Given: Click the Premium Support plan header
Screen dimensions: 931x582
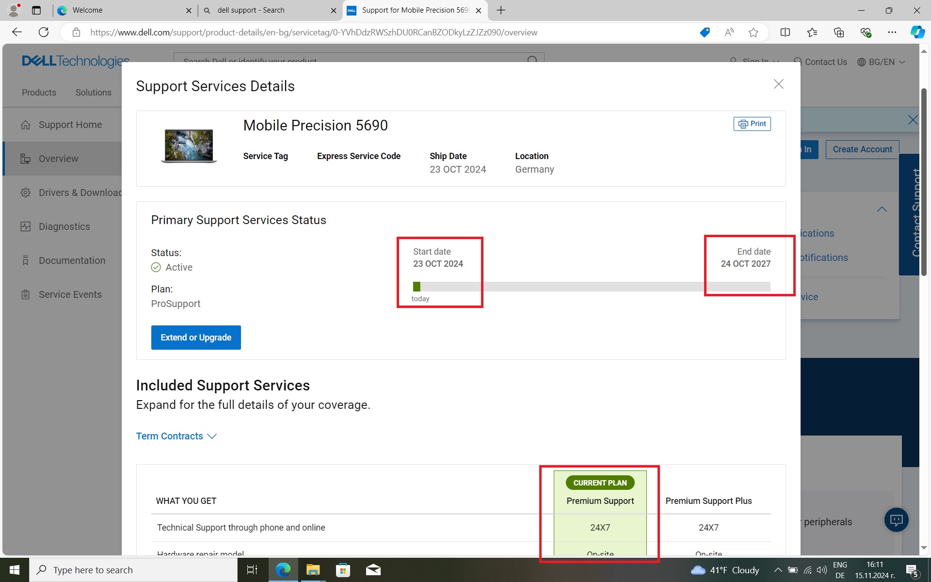Looking at the screenshot, I should [600, 501].
